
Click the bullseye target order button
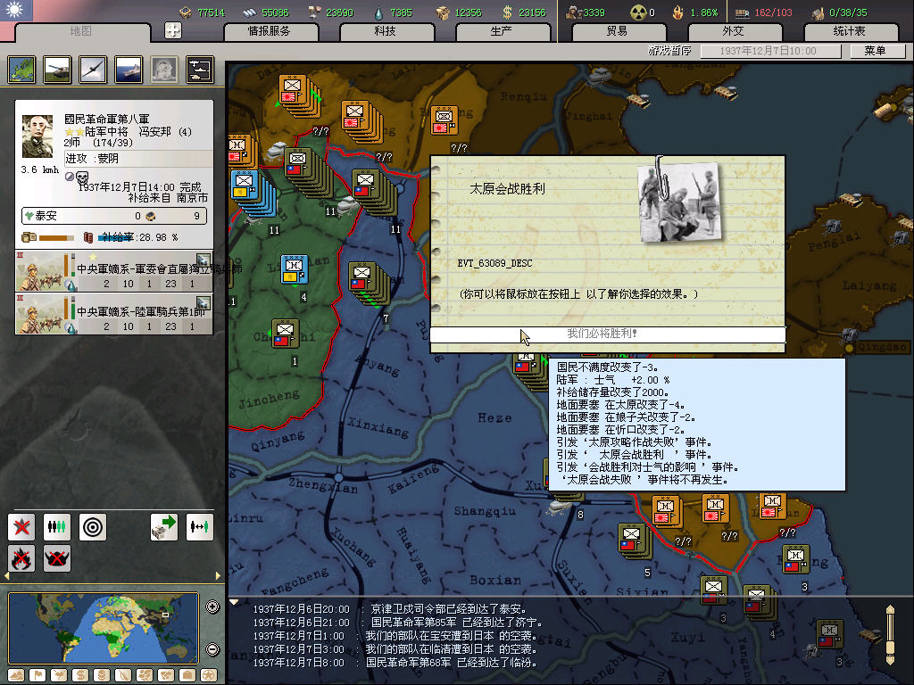click(x=93, y=526)
